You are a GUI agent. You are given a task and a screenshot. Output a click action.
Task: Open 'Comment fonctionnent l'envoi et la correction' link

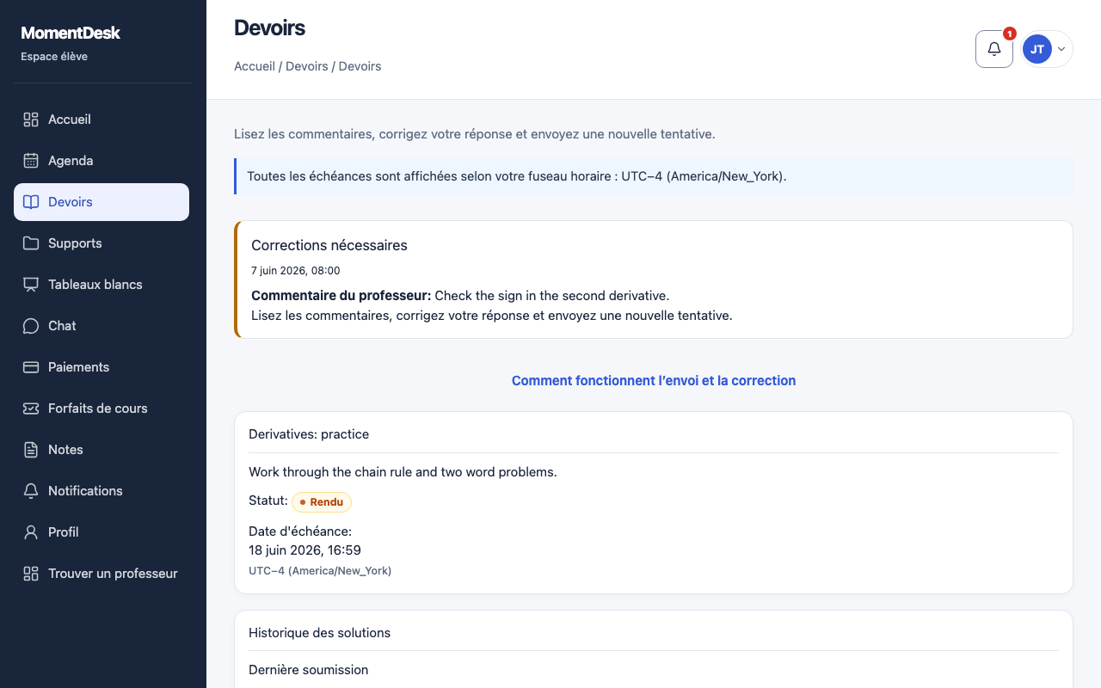tap(654, 380)
